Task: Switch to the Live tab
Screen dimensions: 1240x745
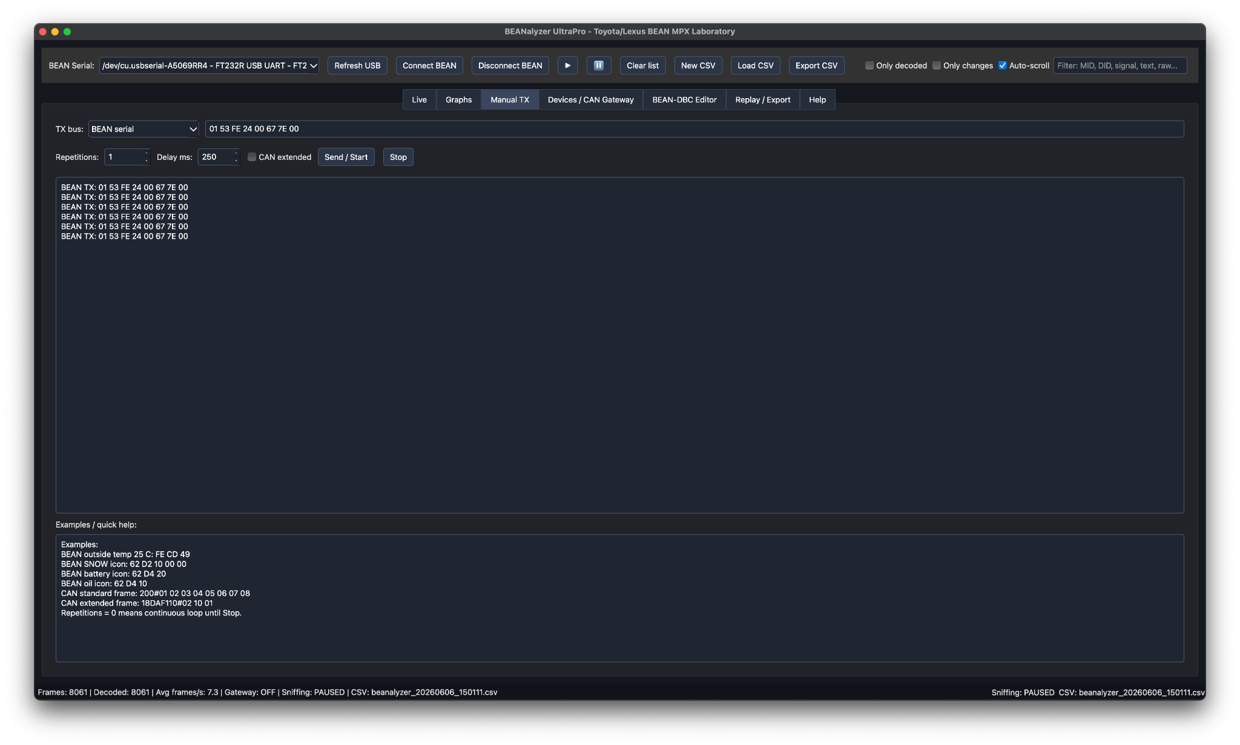Action: click(419, 100)
